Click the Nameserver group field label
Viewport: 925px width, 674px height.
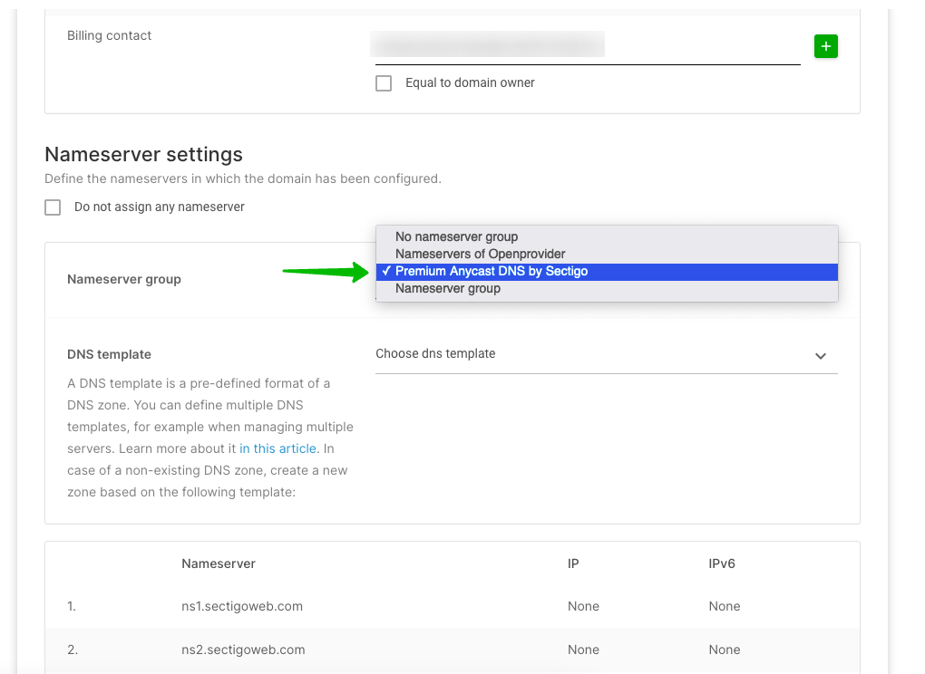pyautogui.click(x=124, y=279)
